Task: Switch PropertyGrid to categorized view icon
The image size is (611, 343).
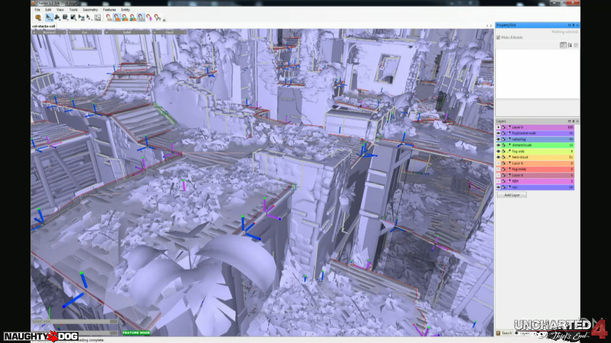Action: (x=563, y=45)
